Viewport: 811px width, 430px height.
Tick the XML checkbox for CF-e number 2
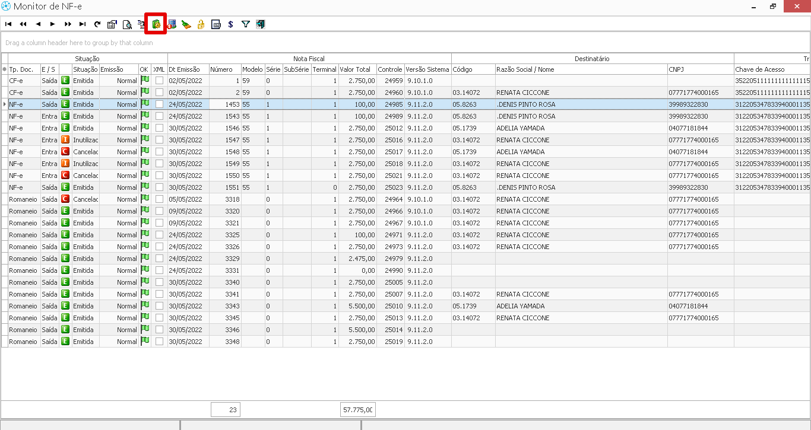click(x=159, y=93)
